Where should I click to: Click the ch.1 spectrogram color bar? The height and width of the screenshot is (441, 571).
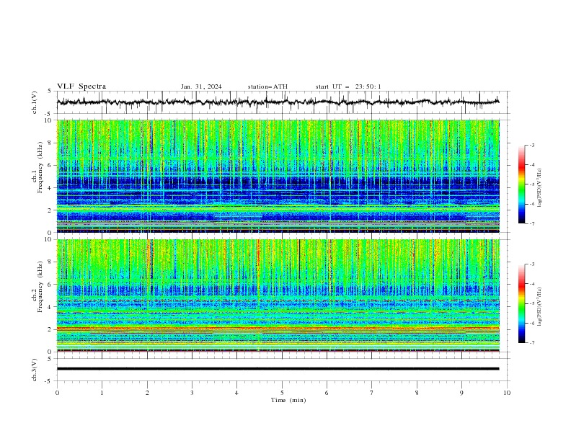click(x=521, y=184)
